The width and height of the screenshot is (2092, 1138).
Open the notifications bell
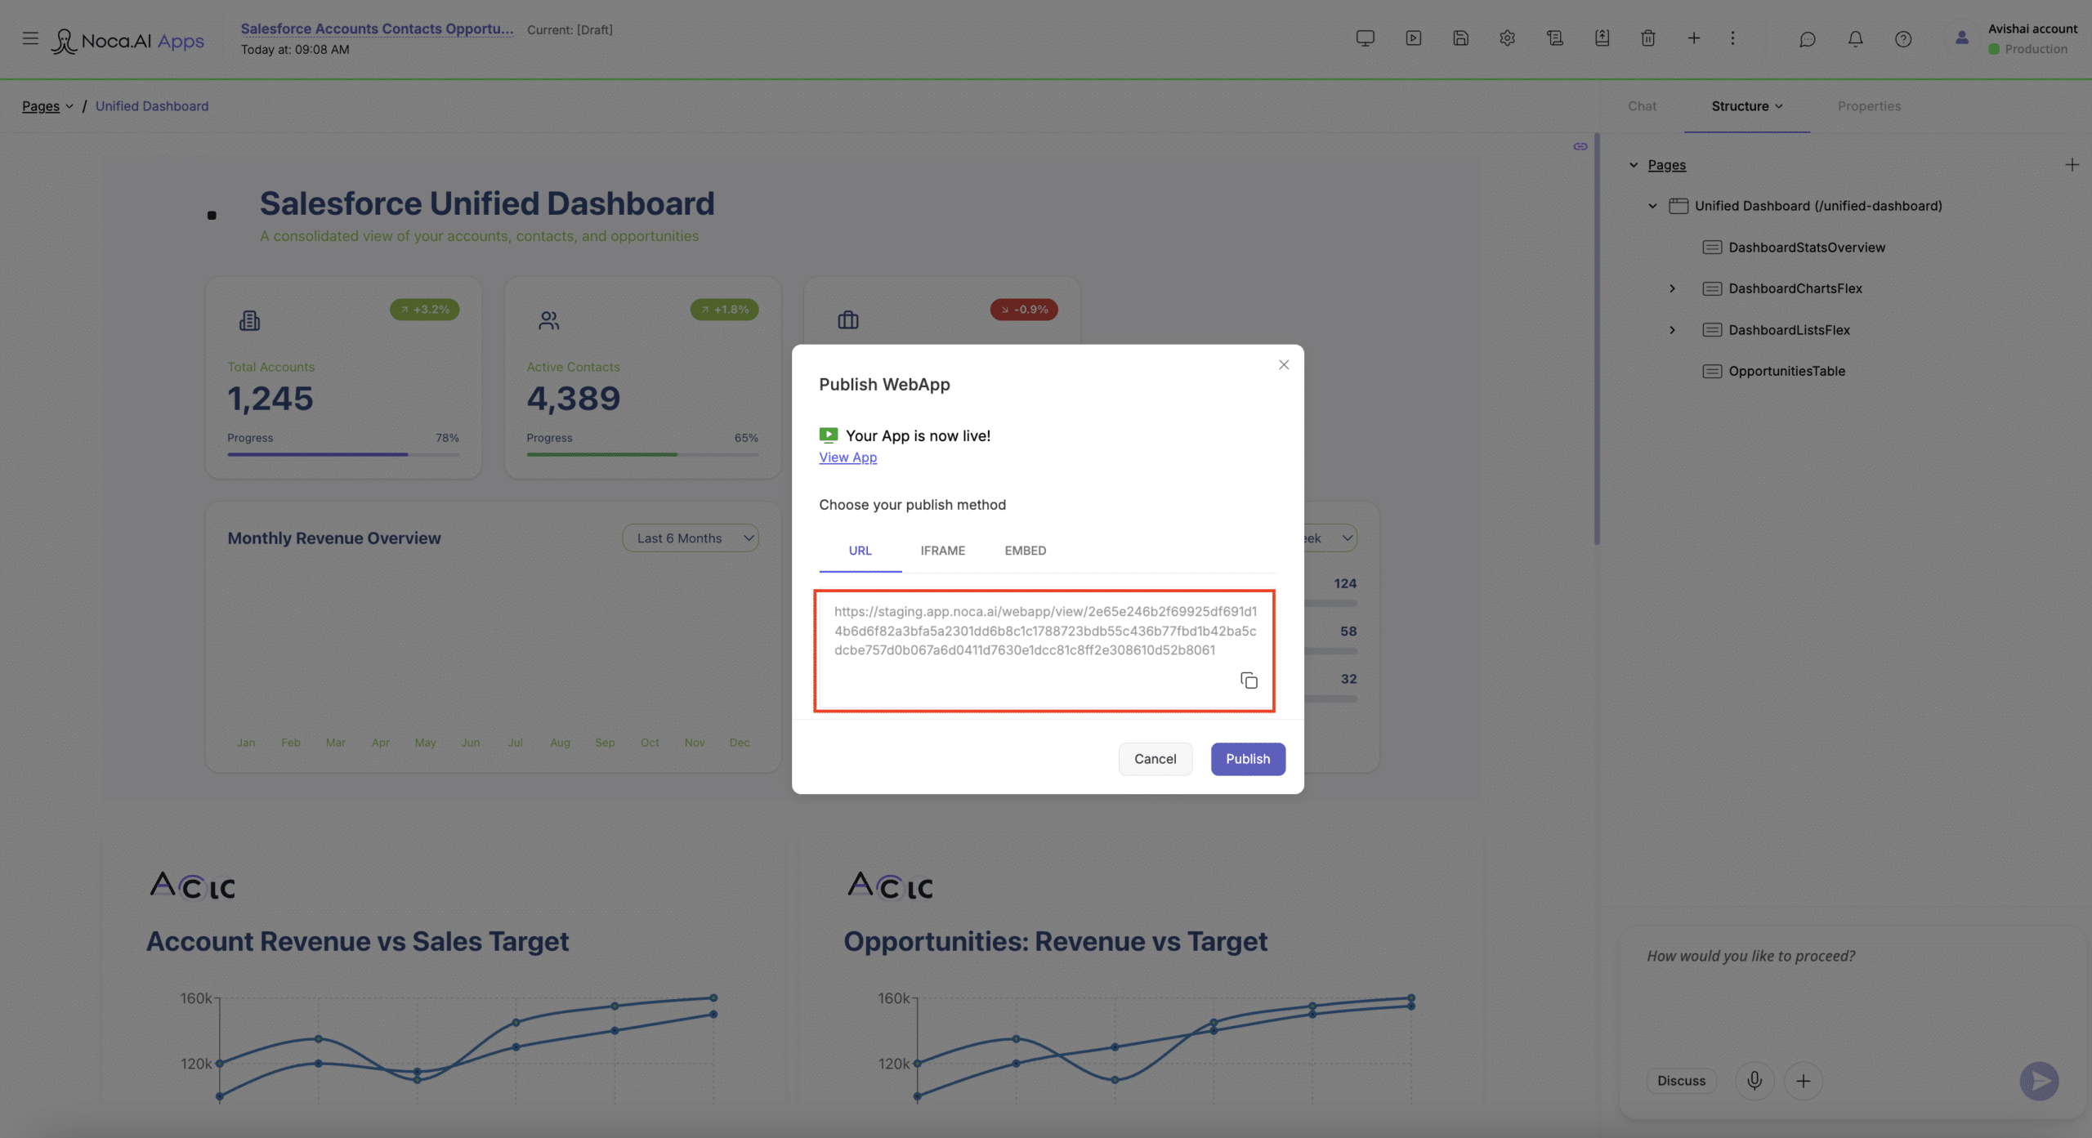click(x=1855, y=39)
